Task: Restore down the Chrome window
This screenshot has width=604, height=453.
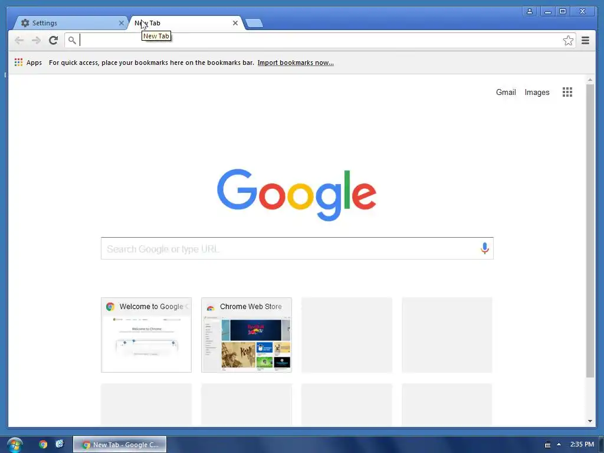Action: coord(562,11)
